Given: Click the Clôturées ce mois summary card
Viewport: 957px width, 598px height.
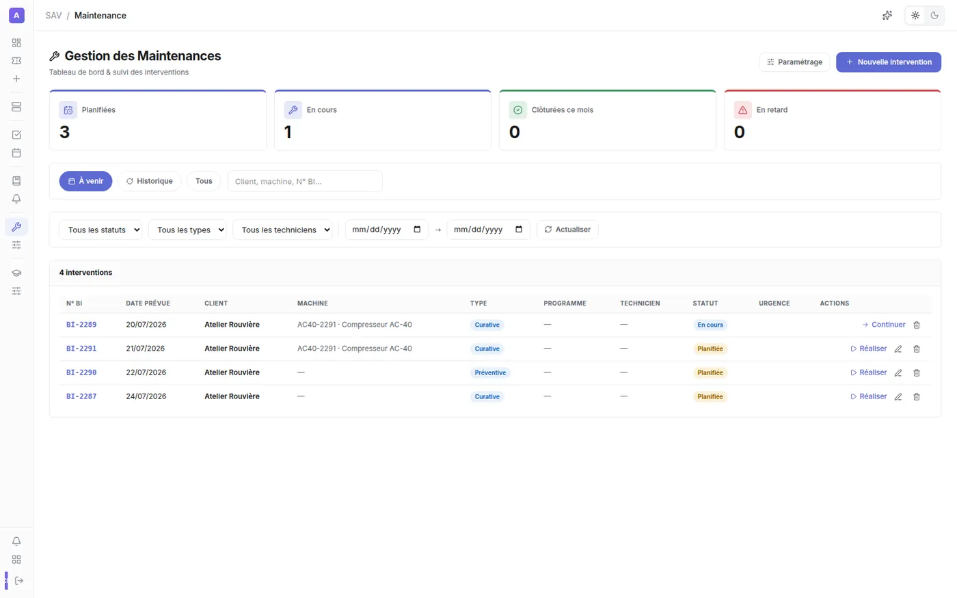Looking at the screenshot, I should click(x=608, y=120).
